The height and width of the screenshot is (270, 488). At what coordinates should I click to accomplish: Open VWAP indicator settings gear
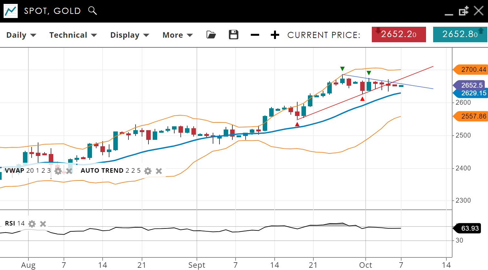click(58, 171)
